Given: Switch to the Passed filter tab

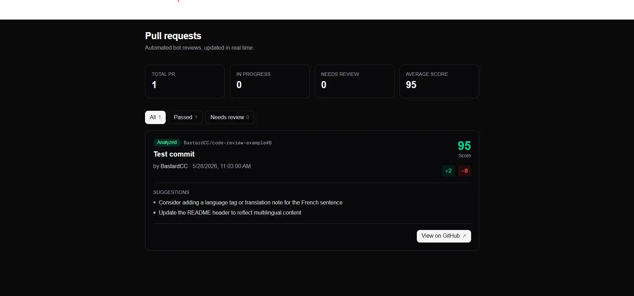Looking at the screenshot, I should click(186, 117).
